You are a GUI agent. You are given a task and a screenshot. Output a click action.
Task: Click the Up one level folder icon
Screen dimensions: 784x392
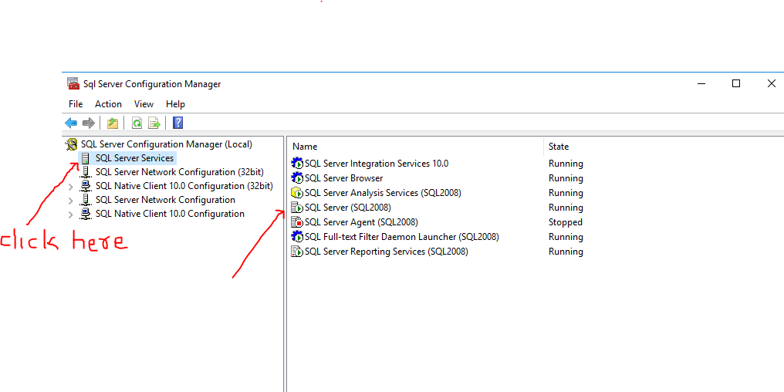113,123
